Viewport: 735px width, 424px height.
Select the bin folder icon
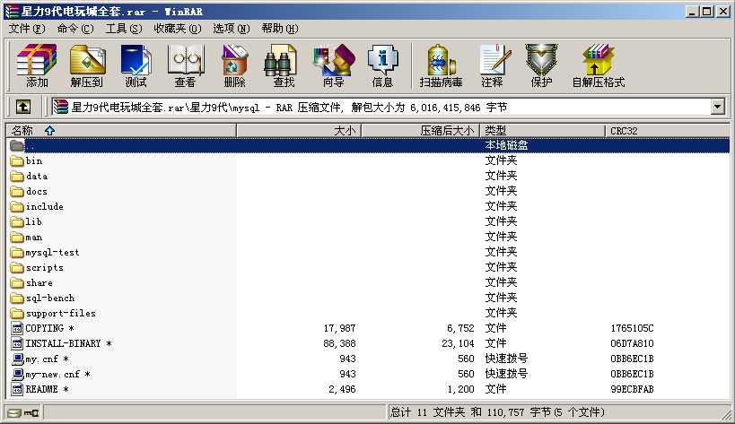[x=17, y=161]
